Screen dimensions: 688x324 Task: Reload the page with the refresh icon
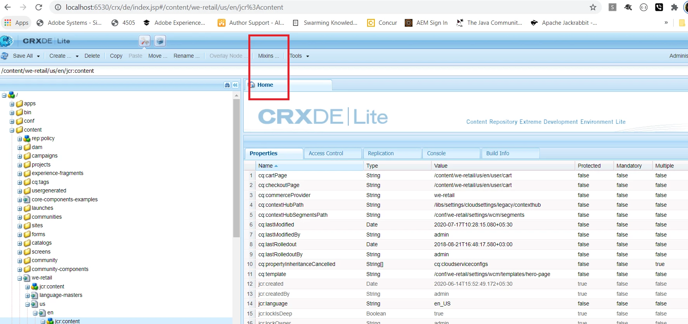[x=39, y=7]
